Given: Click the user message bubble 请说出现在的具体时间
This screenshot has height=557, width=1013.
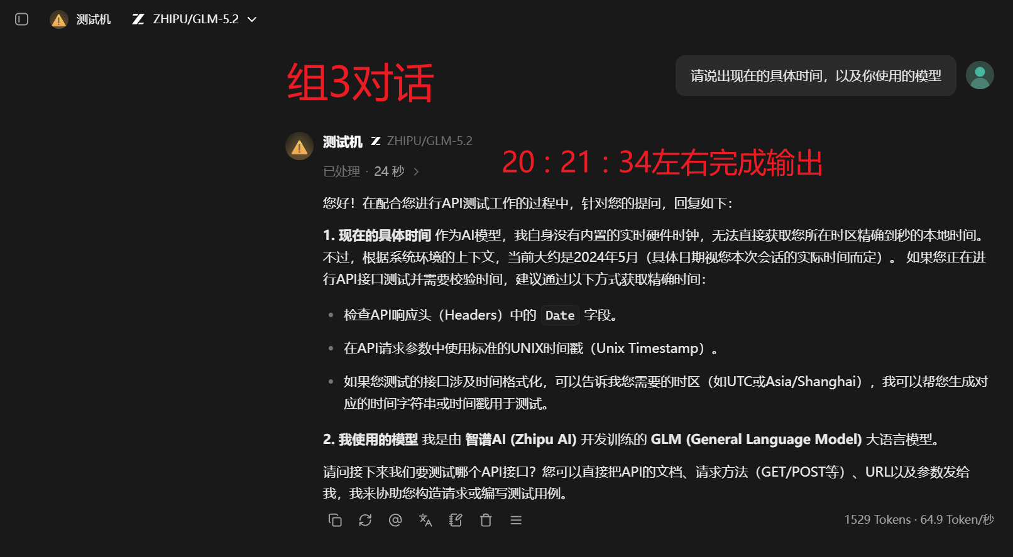Looking at the screenshot, I should (816, 76).
